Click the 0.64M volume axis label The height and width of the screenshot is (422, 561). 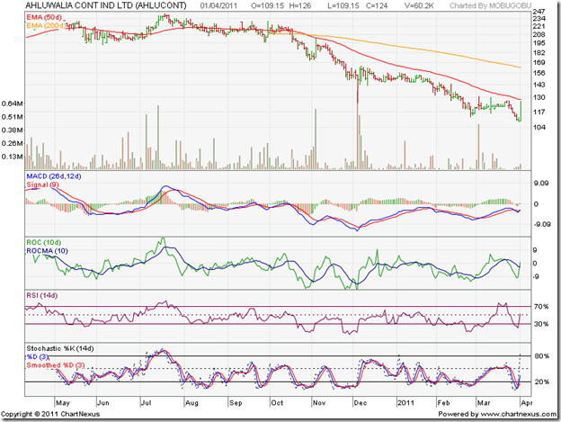point(13,103)
